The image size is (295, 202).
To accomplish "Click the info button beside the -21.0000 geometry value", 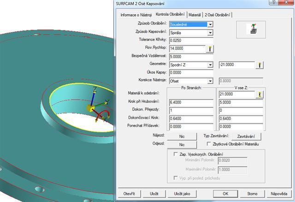I will 260,65.
